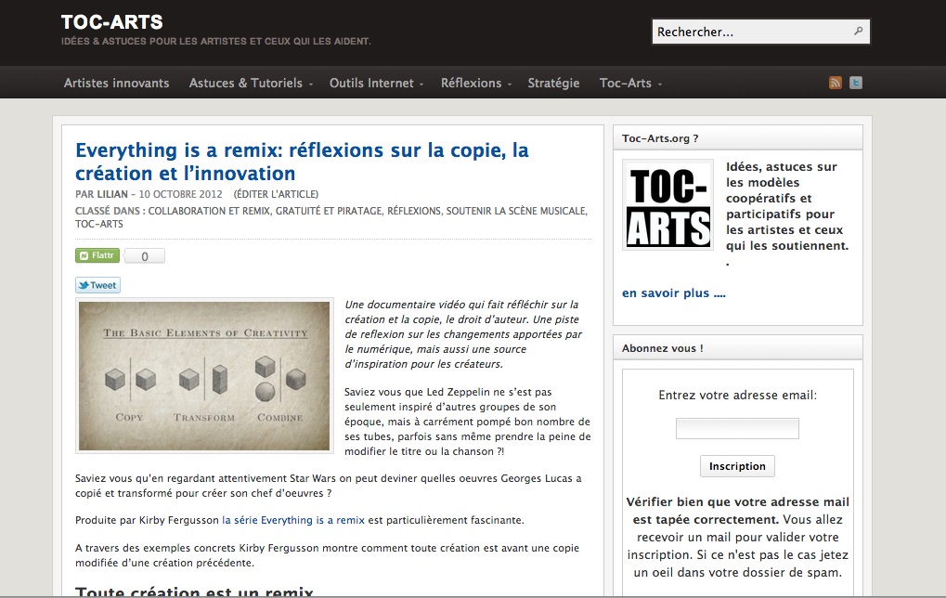Click the site tagline Idées & astuces text
The height and width of the screenshot is (598, 946).
[x=216, y=41]
